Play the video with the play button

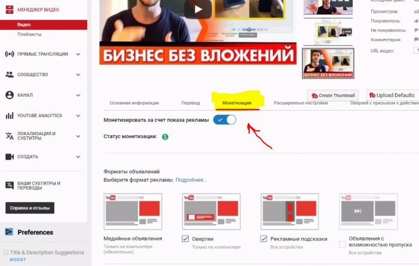tap(198, 9)
